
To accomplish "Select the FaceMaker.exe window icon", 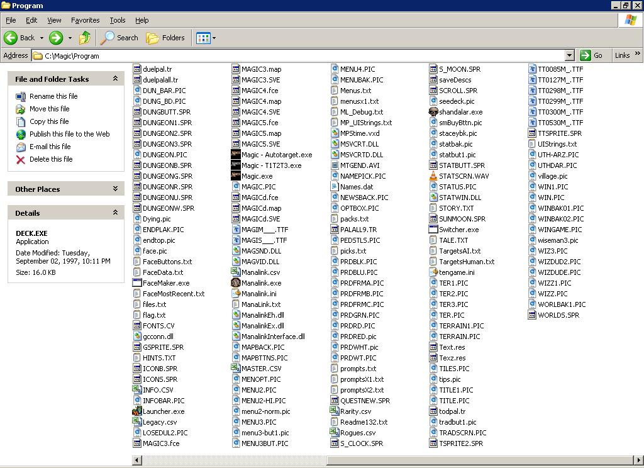I will [x=136, y=282].
